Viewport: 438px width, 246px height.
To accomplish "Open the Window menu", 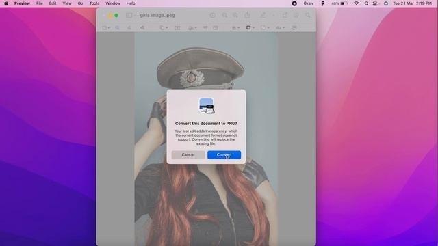I will coord(113,3).
